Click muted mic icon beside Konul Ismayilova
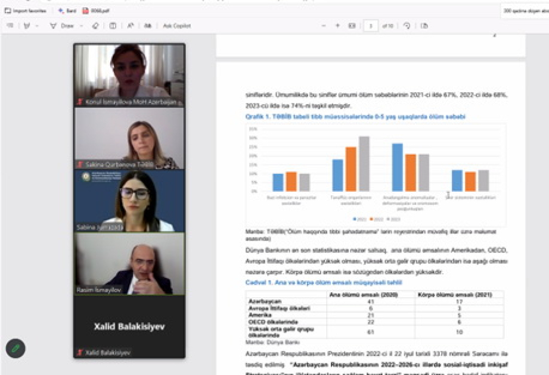The height and width of the screenshot is (375, 549). pyautogui.click(x=80, y=102)
